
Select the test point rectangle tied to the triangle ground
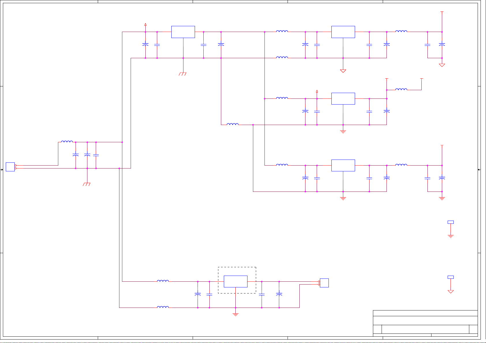(451, 277)
